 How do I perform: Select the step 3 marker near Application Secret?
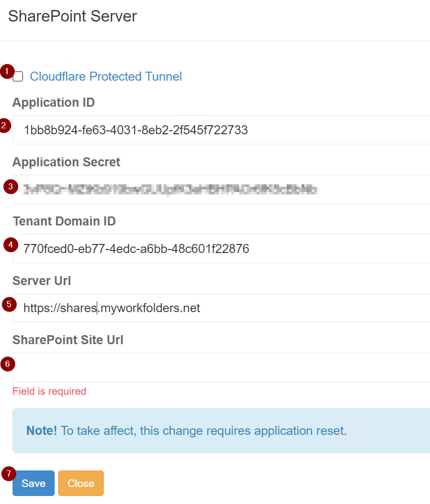pyautogui.click(x=10, y=186)
